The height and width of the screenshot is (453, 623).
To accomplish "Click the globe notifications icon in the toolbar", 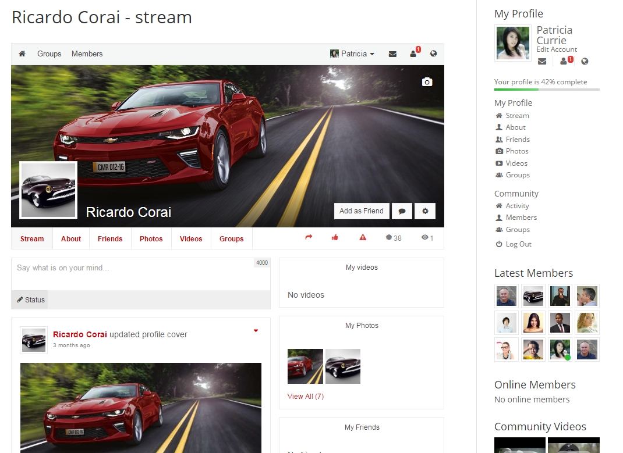I will [x=433, y=53].
